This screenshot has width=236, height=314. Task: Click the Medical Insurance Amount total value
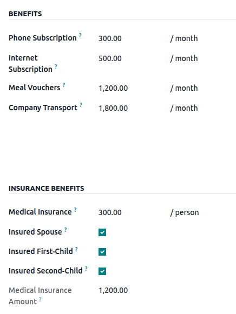[113, 290]
